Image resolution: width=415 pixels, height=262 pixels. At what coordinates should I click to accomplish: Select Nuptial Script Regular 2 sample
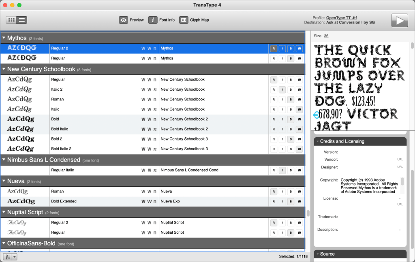coord(17,223)
